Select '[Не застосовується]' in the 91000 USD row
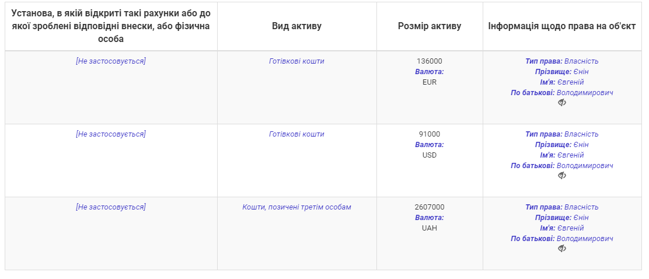This screenshot has height=279, width=649. click(111, 134)
